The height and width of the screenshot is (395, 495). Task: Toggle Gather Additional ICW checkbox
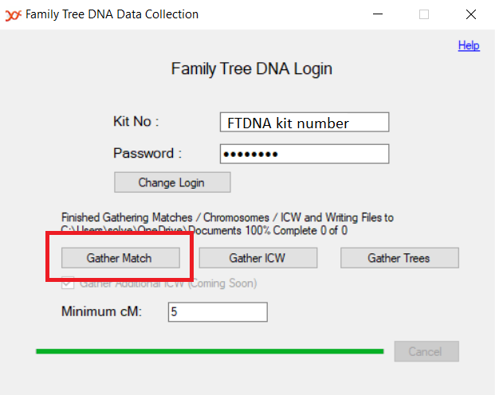tap(68, 284)
